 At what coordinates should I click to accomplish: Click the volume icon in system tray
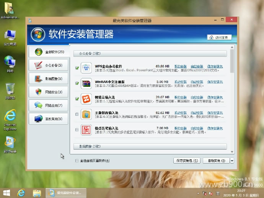click(x=211, y=193)
